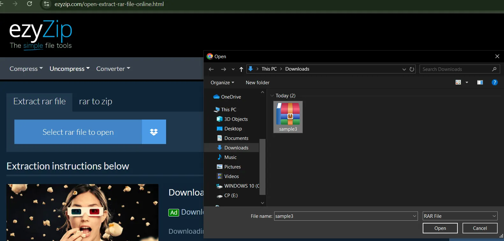Viewport: 504px width, 241px height.
Task: Switch to rar to zip tab
Action: (x=96, y=101)
